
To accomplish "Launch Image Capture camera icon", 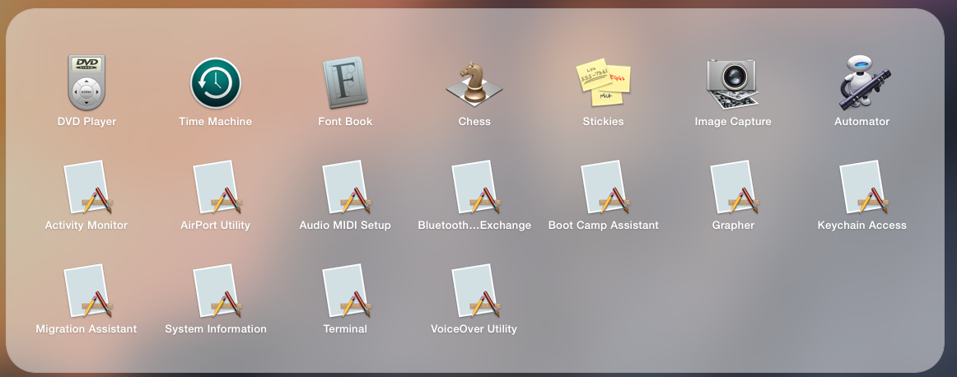I will click(x=732, y=84).
